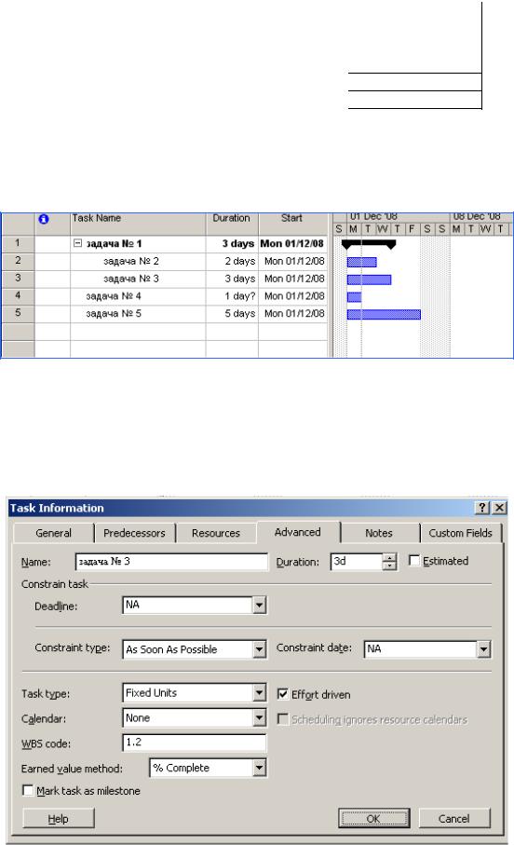Click the 2 days duration cell

[232, 262]
